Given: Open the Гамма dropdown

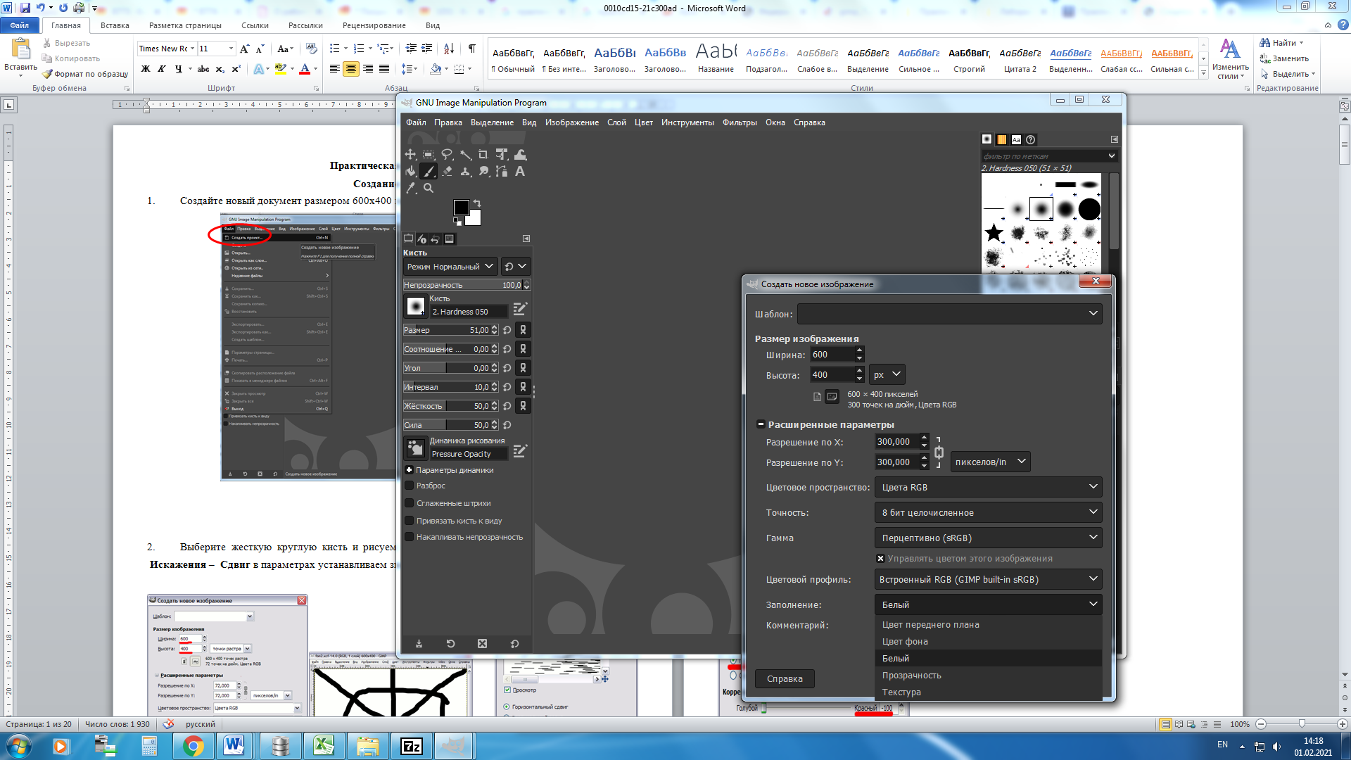Looking at the screenshot, I should pos(988,538).
